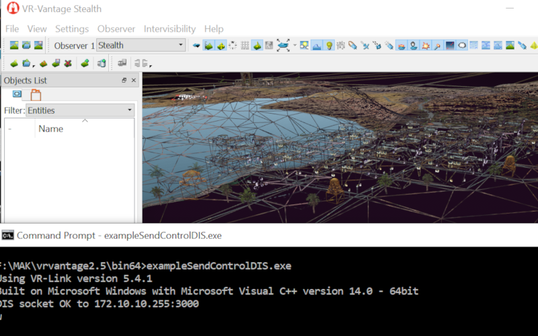
Task: Click the sun-and-clouds weather icon
Action: point(305,45)
